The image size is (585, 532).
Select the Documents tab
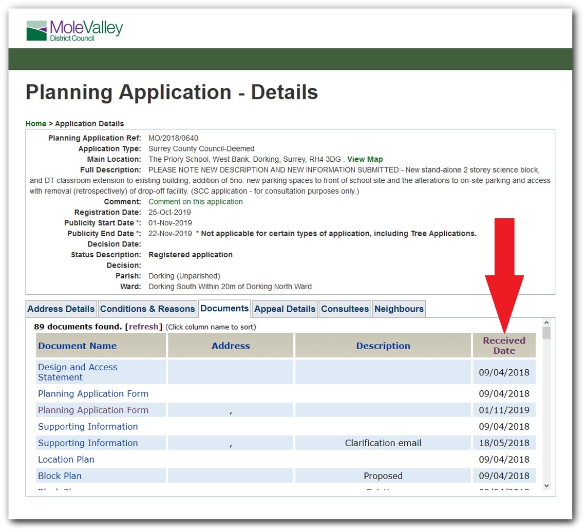click(224, 309)
